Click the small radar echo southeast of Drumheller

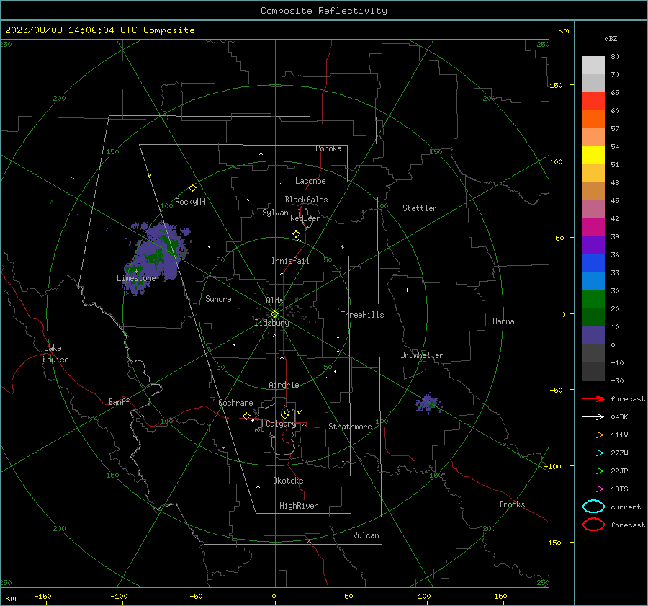coord(428,403)
